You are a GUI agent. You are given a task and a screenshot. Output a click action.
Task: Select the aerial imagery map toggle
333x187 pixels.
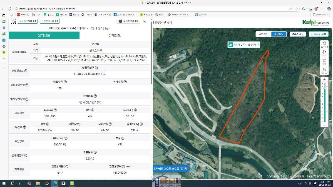click(278, 34)
